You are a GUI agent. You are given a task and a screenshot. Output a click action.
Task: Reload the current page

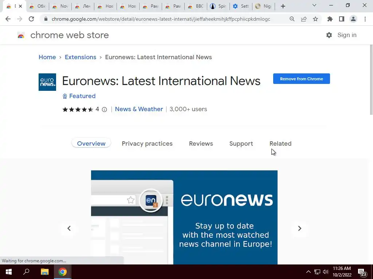click(31, 19)
